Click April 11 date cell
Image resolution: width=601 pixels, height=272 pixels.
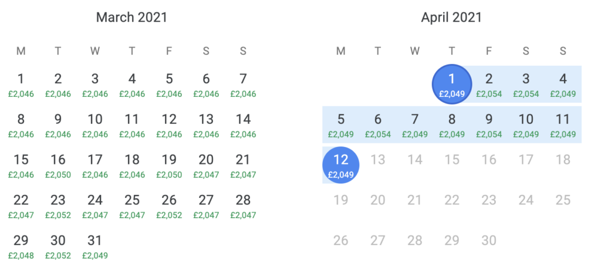pos(563,125)
